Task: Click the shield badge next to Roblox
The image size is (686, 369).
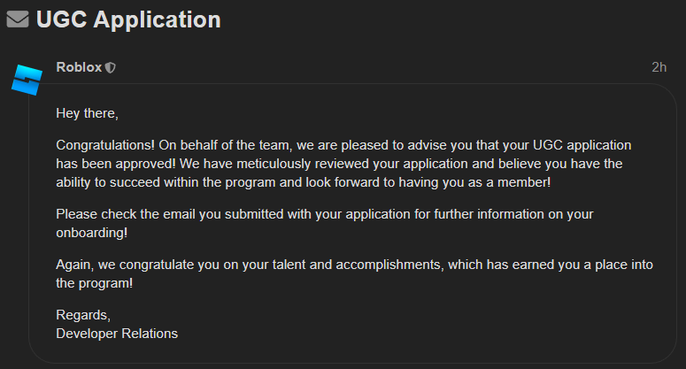Action: 111,67
